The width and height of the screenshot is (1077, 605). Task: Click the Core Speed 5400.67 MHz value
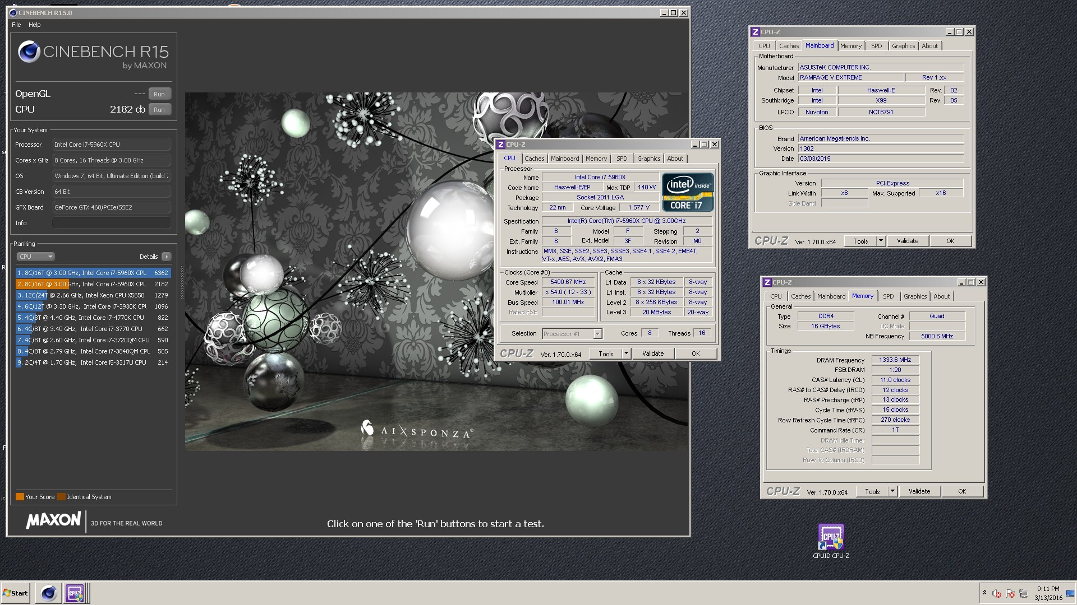tap(568, 282)
